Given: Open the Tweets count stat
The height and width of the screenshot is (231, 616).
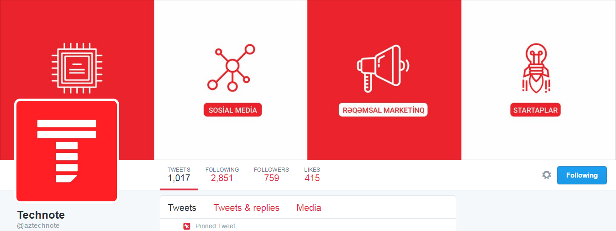Looking at the screenshot, I should point(179,175).
